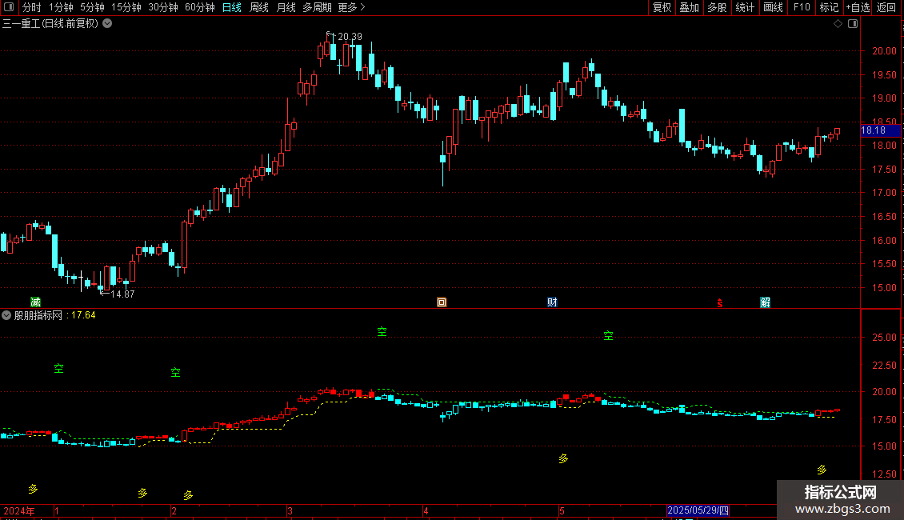Open the 财 (financial report) event marker
The height and width of the screenshot is (520, 904).
pyautogui.click(x=552, y=302)
